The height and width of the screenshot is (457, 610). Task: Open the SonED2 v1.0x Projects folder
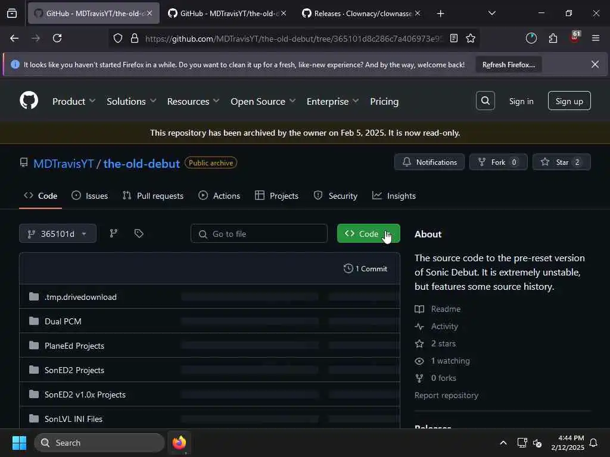coord(85,395)
